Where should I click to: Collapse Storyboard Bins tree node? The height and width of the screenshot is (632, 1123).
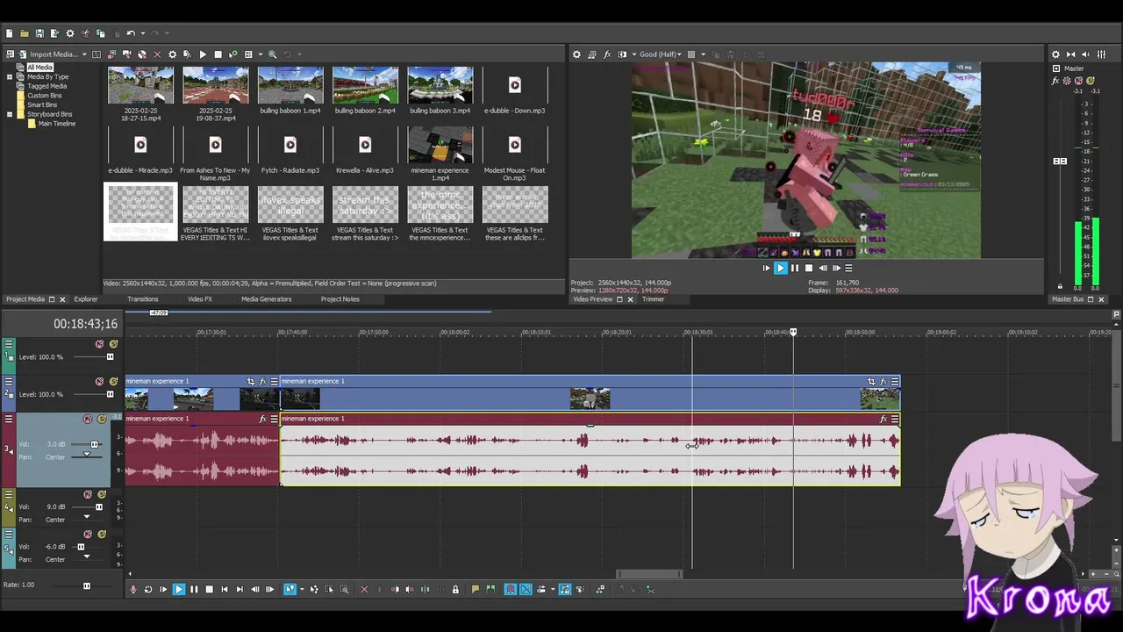click(10, 114)
